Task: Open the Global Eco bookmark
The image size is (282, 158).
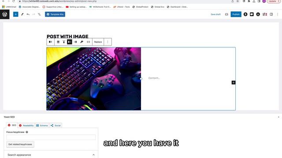Action: pyautogui.click(x=158, y=7)
